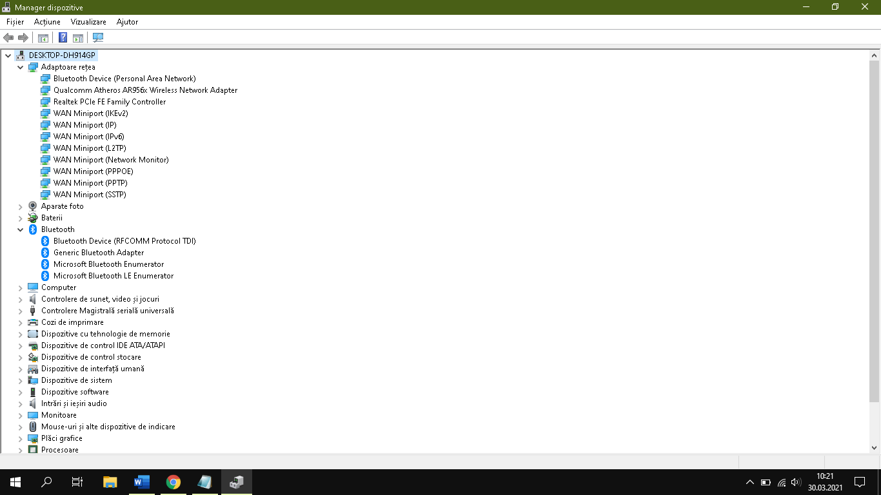
Task: Open the notification center icon
Action: tap(860, 482)
